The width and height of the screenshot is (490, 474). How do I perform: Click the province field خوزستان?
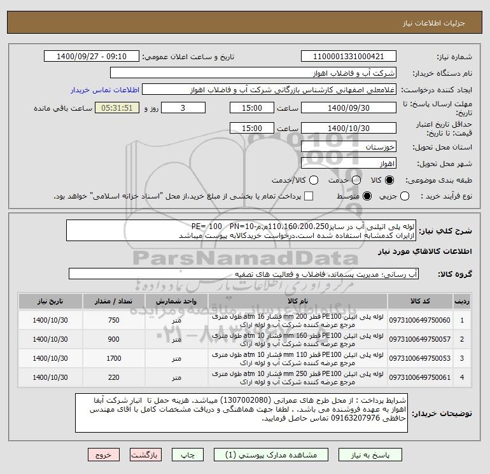(x=349, y=146)
